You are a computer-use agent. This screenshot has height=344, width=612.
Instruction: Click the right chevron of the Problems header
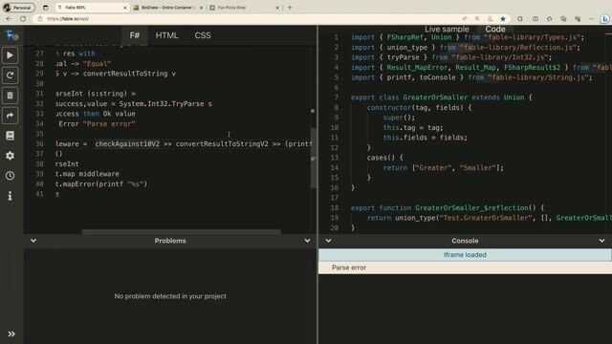click(307, 241)
